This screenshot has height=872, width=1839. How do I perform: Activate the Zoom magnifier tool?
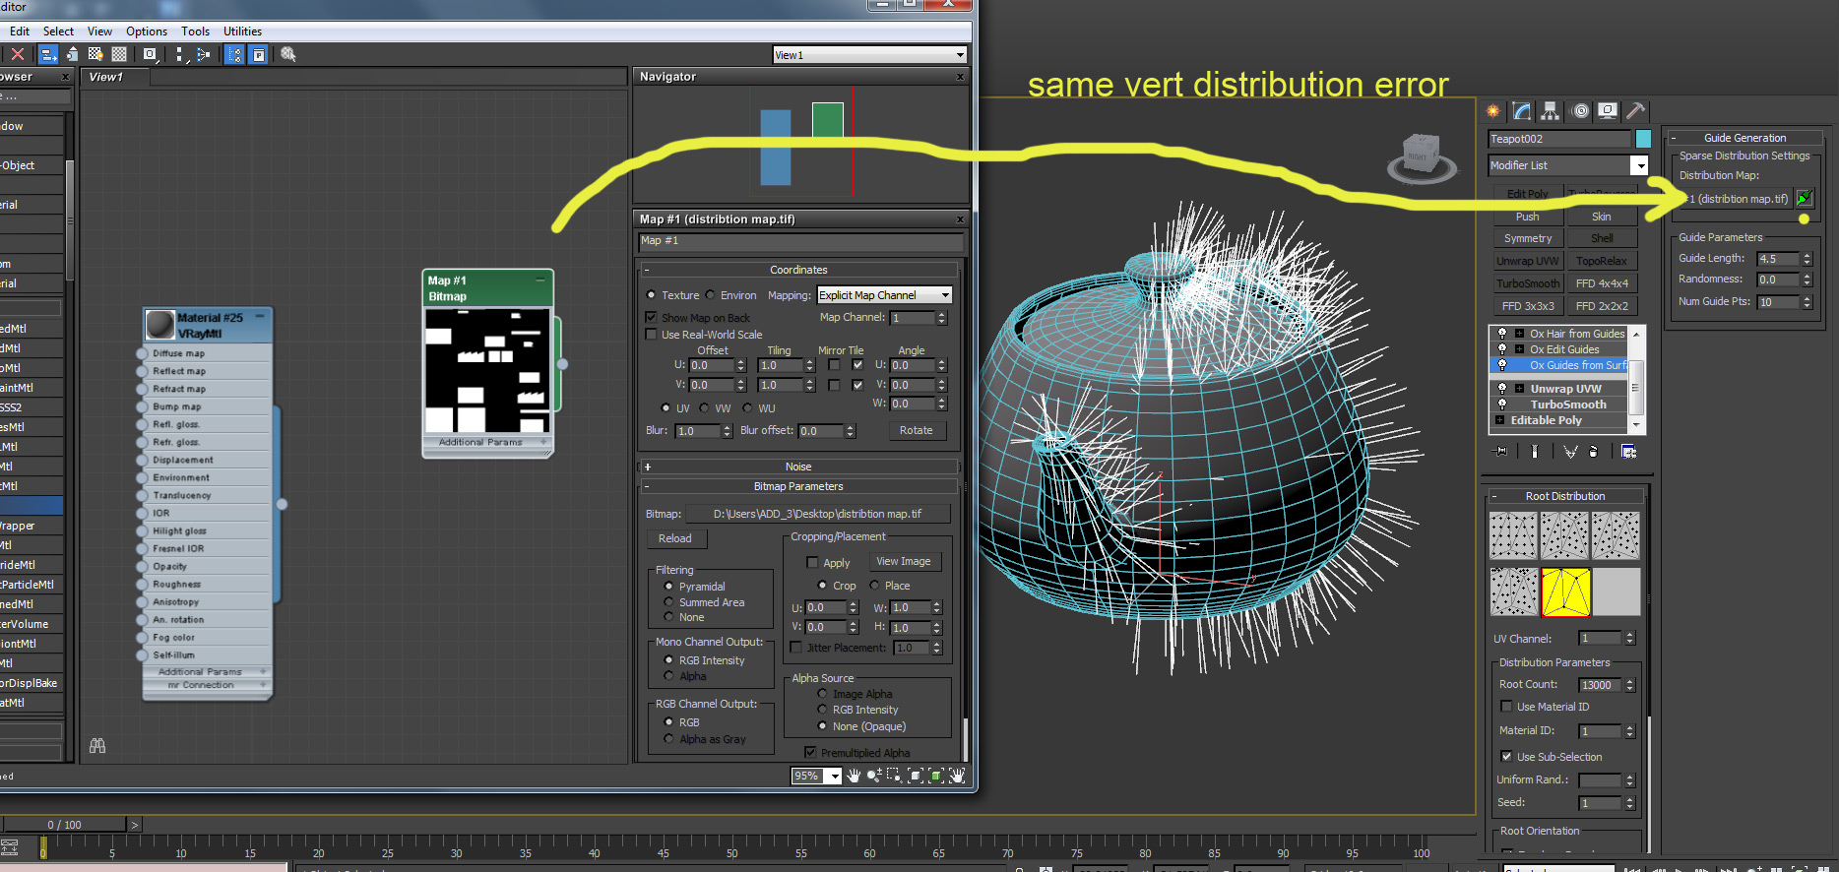tap(873, 776)
